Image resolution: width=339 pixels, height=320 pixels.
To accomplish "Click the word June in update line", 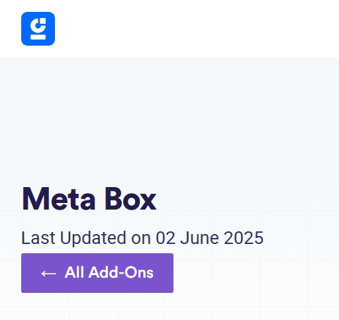I will 201,238.
